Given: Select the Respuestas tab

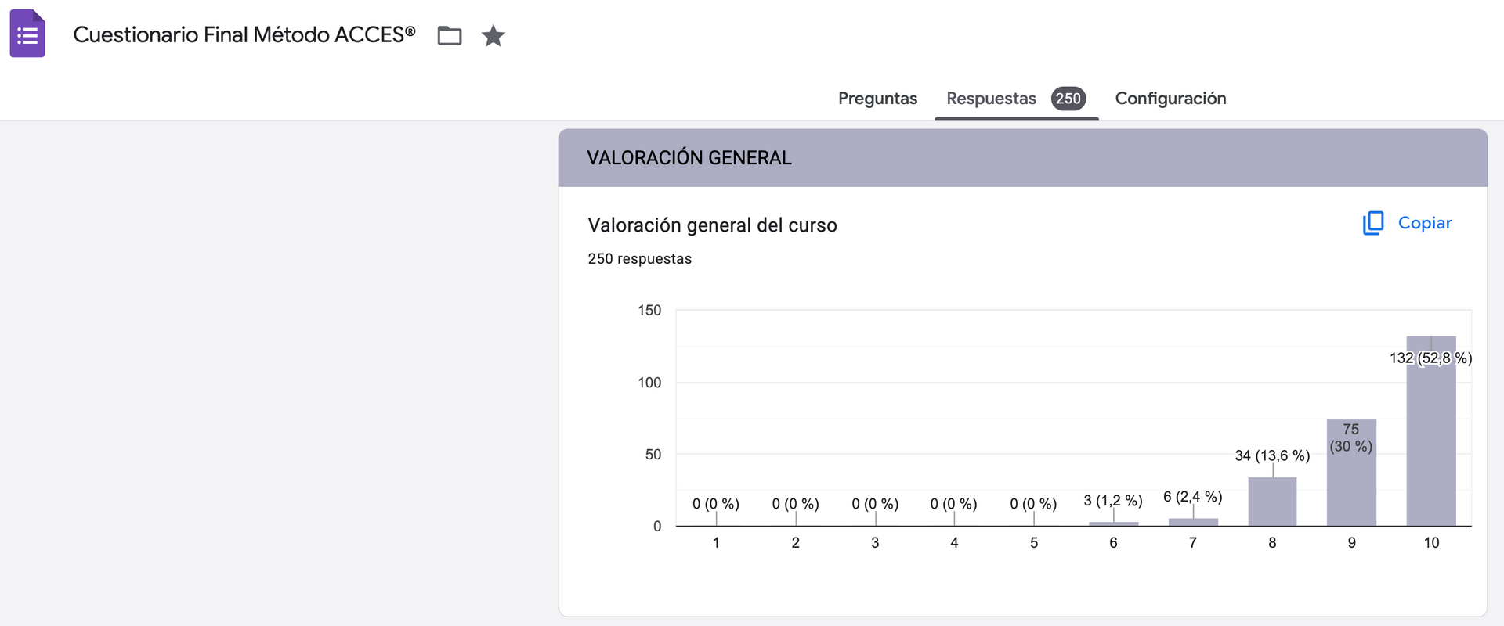Looking at the screenshot, I should 991,99.
